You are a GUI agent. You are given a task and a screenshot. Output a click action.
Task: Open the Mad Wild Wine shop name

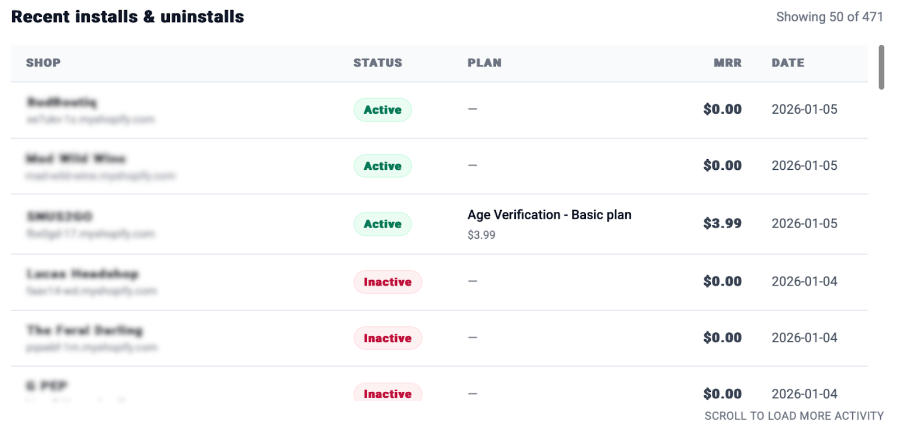click(76, 159)
